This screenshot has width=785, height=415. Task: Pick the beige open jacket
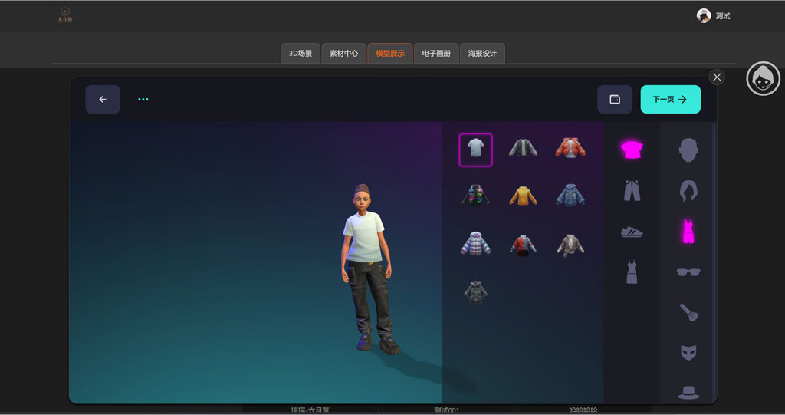coord(570,245)
